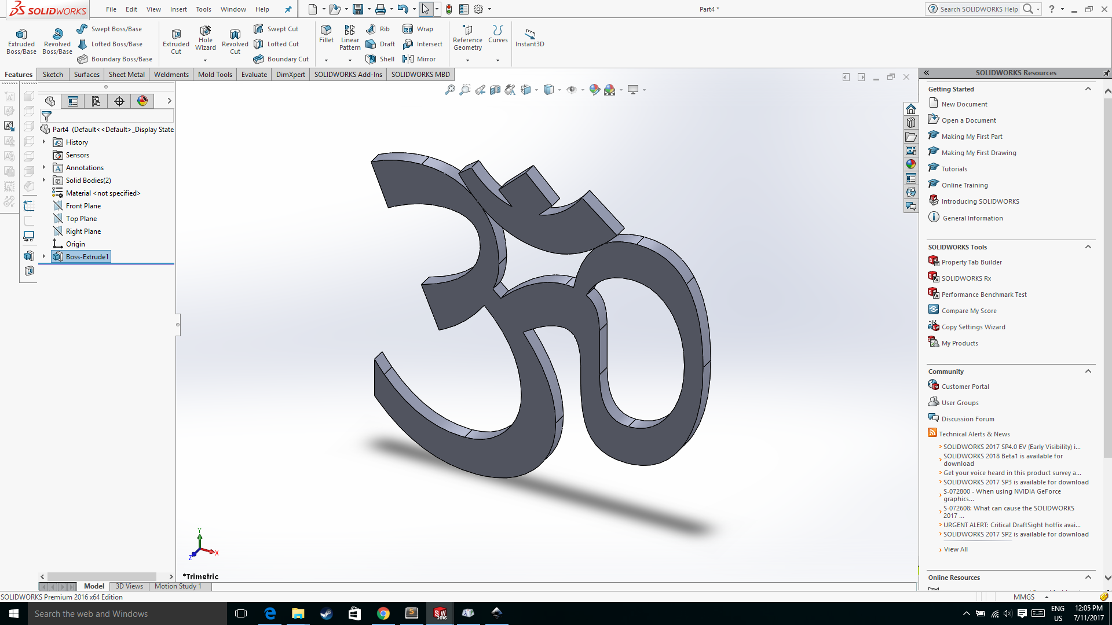Viewport: 1112px width, 625px height.
Task: Open the Insert menu
Action: [178, 9]
